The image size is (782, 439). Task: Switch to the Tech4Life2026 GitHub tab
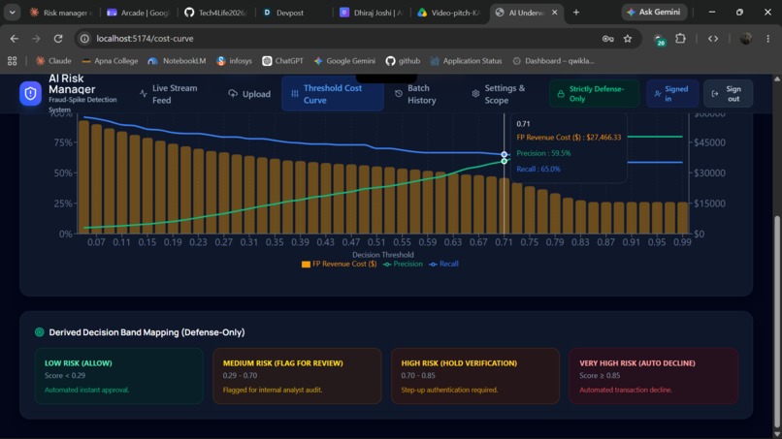216,13
